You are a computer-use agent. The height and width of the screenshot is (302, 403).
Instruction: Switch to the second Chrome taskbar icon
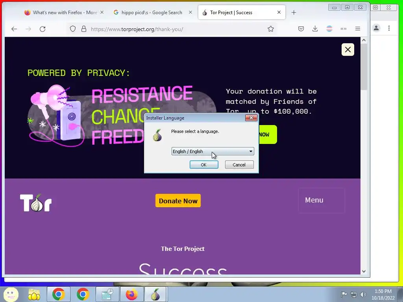pos(83,294)
